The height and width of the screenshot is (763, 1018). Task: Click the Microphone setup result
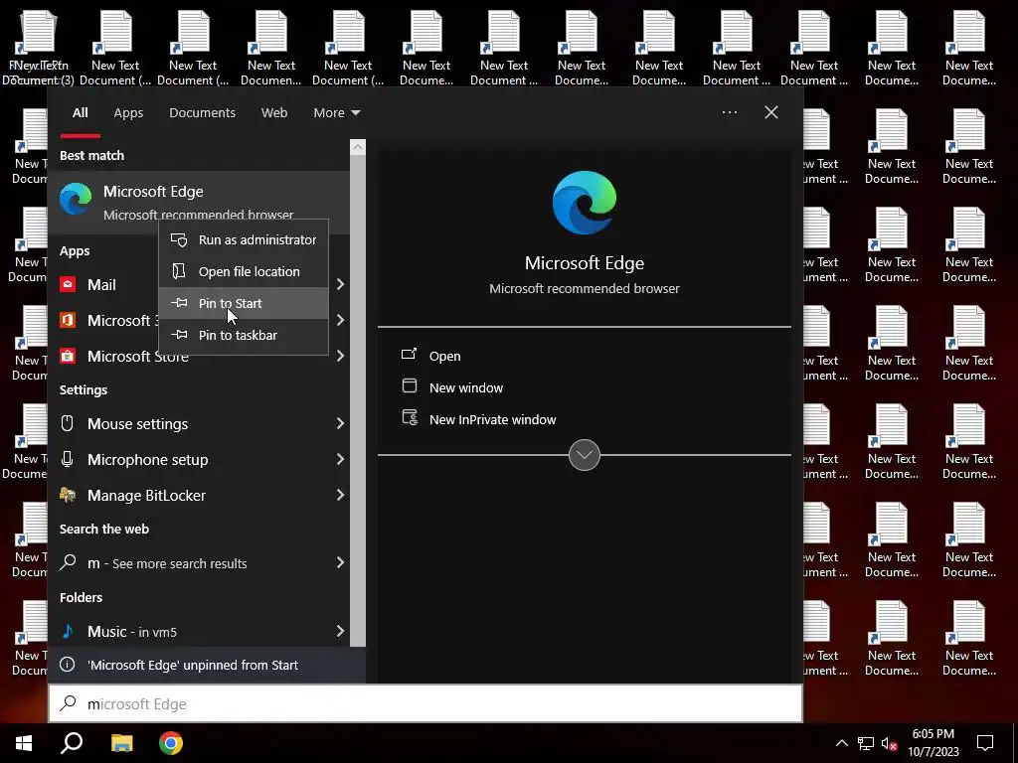coord(199,459)
